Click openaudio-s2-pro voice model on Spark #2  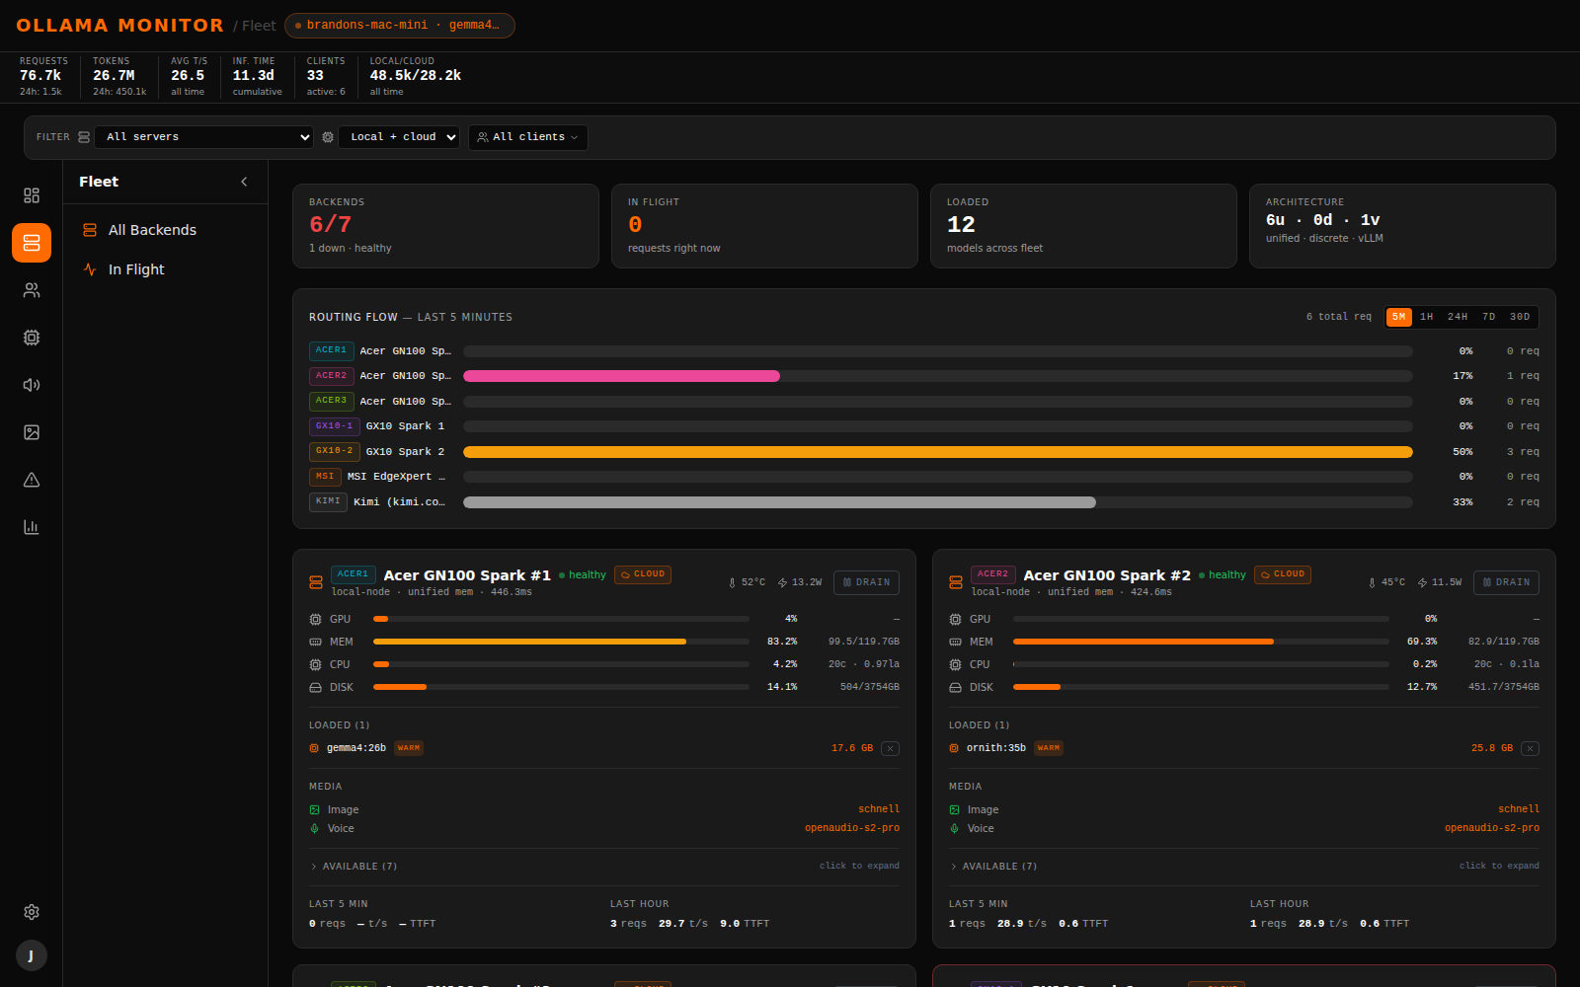point(1492,828)
